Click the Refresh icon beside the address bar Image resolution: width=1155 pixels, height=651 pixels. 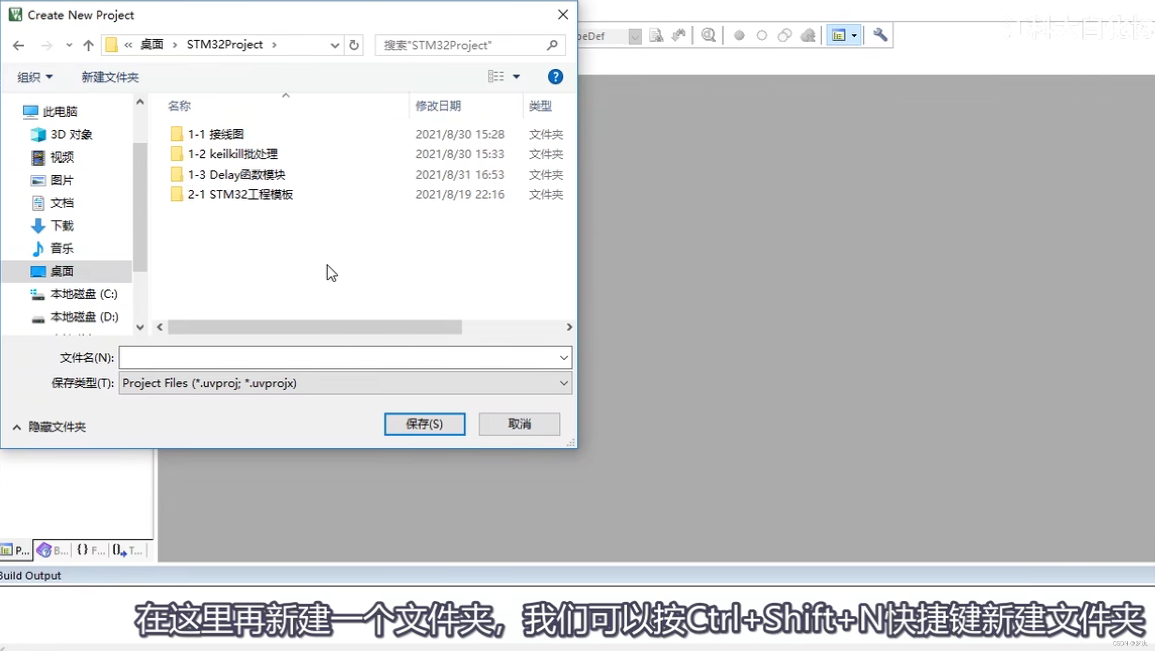[354, 45]
